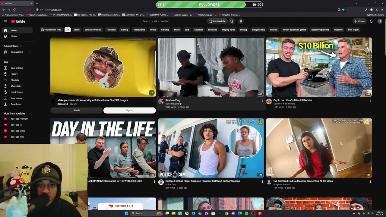Open the SteveWillDoIt subscription
The width and height of the screenshot is (386, 217).
point(17,52)
